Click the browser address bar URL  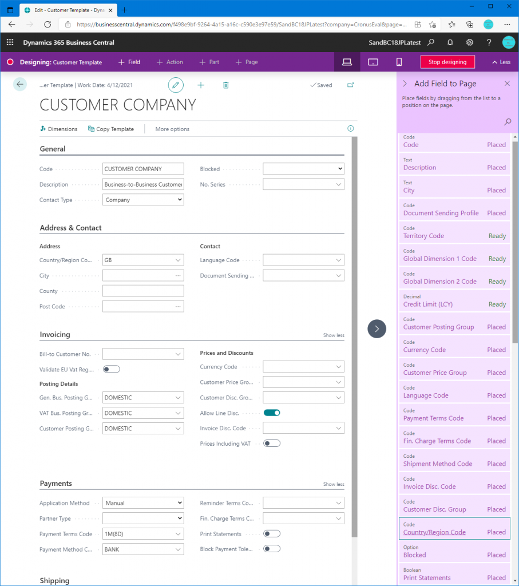tap(241, 24)
